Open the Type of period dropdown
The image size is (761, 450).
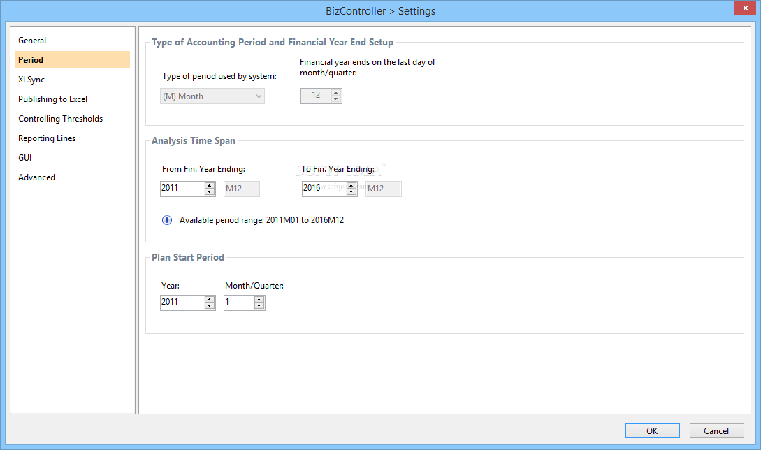point(212,96)
